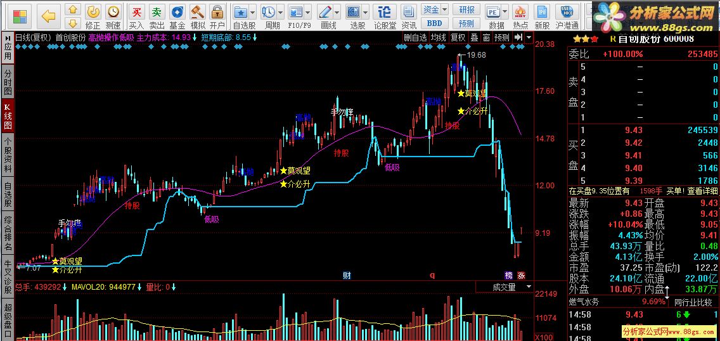Switch to the 分时图 sidebar tab
The image size is (720, 341).
tap(8, 82)
